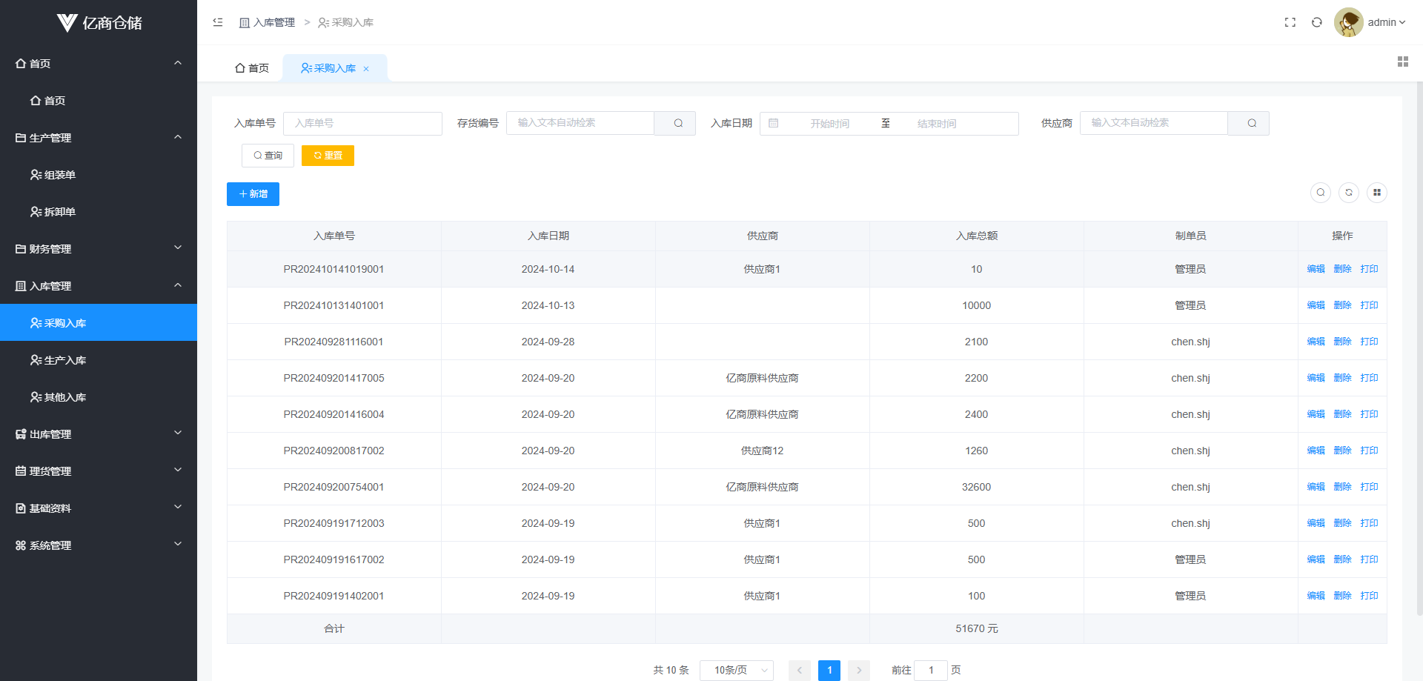
Task: Click the page refresh icon in header
Action: [1316, 22]
